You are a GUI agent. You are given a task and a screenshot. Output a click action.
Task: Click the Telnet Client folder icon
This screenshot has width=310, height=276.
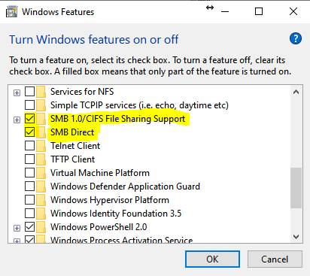(41, 146)
